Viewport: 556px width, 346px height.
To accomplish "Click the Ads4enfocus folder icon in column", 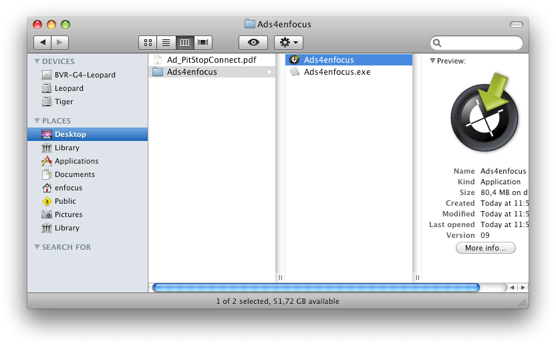I will pyautogui.click(x=158, y=72).
